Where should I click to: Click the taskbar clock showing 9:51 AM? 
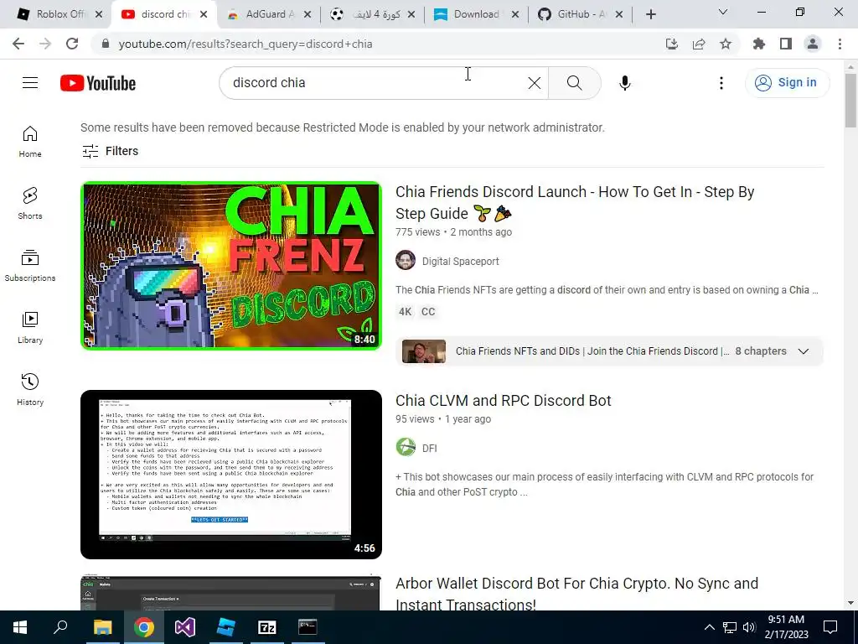click(786, 627)
